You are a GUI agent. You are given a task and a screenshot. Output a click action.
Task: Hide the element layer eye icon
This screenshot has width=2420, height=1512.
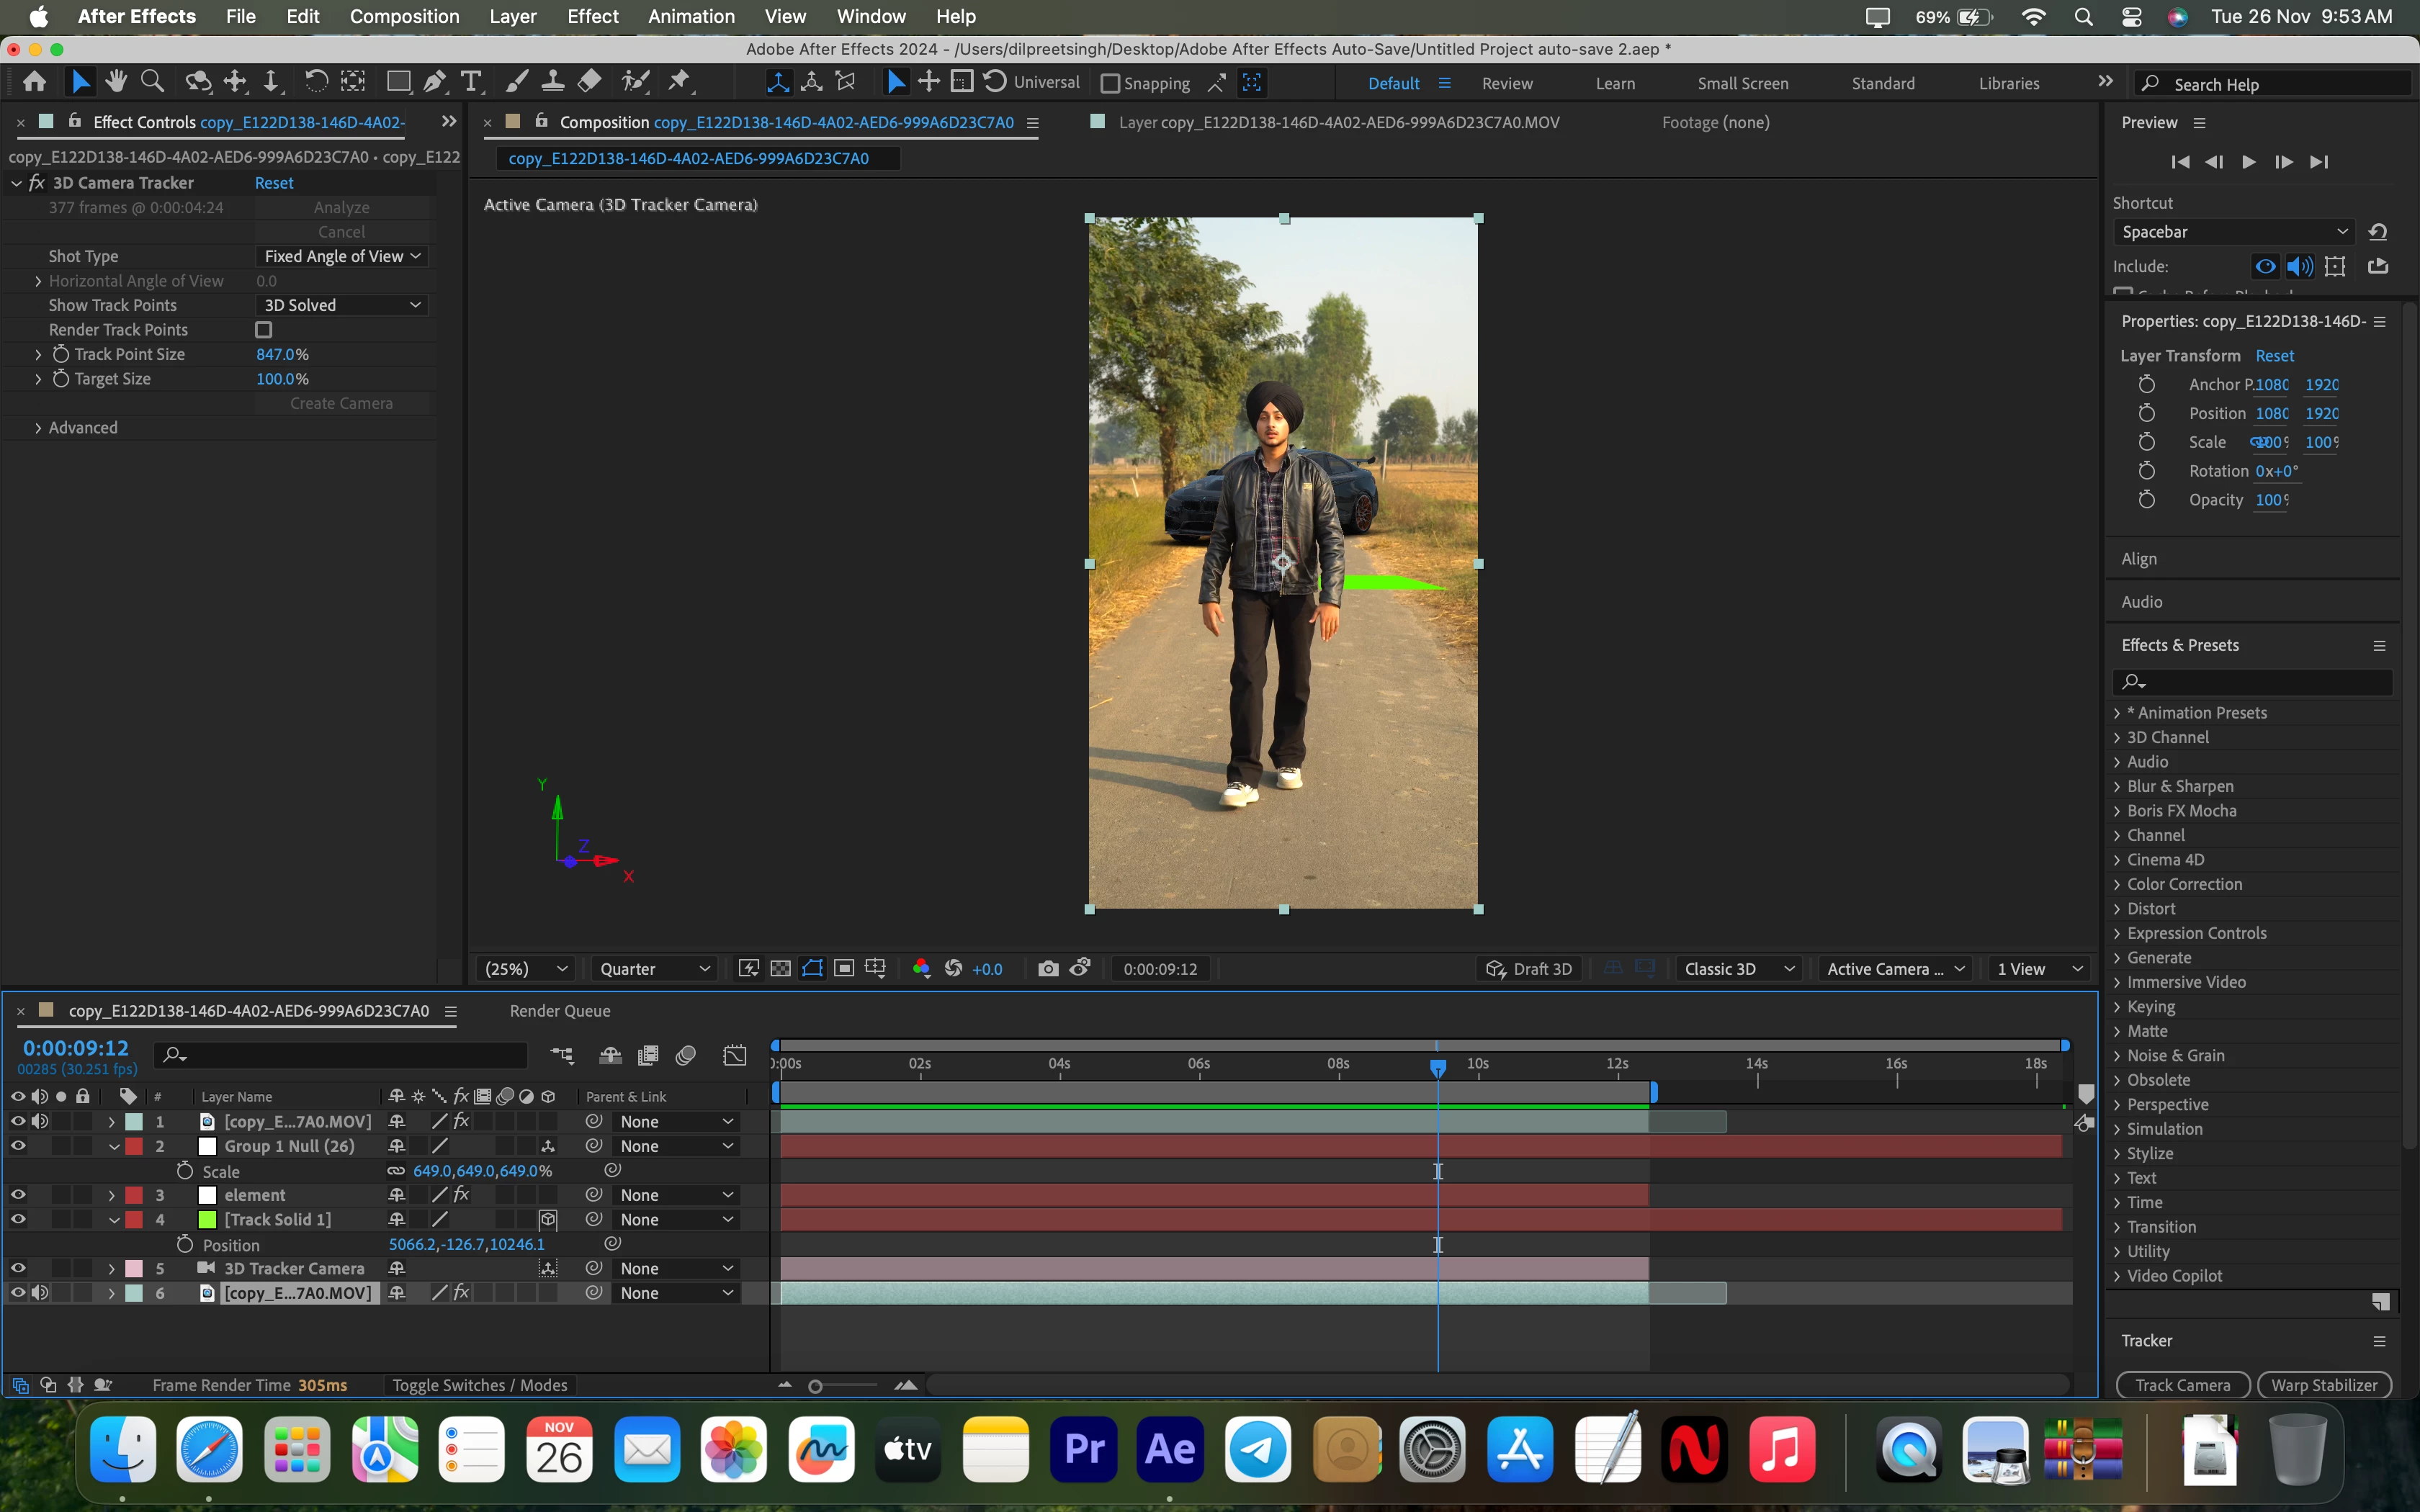[x=18, y=1195]
